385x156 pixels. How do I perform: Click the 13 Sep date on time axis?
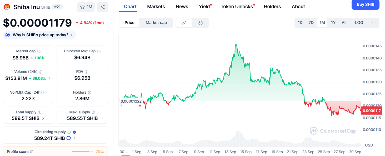230,152
